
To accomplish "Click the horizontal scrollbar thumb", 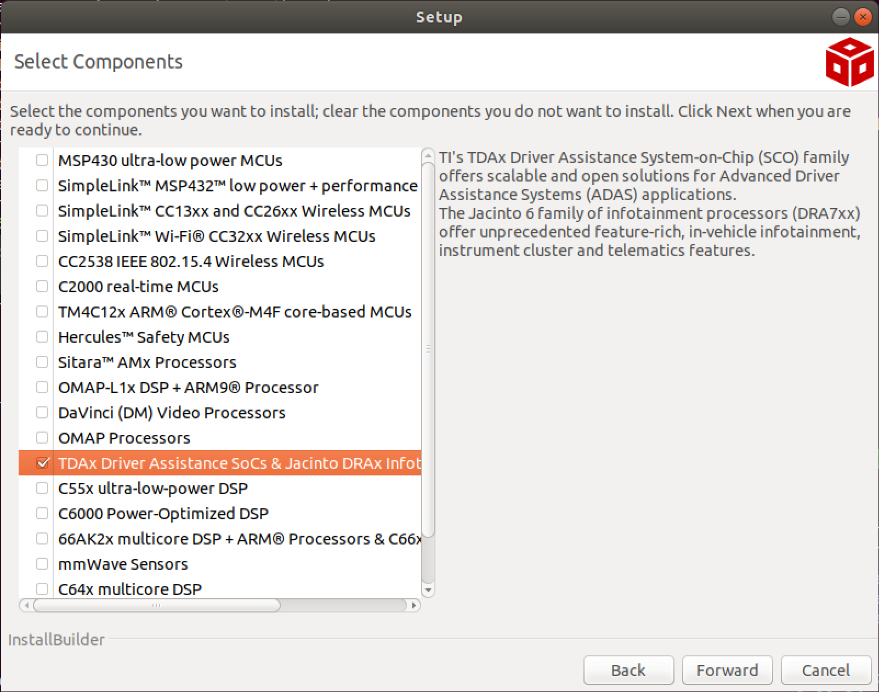I will 157,605.
